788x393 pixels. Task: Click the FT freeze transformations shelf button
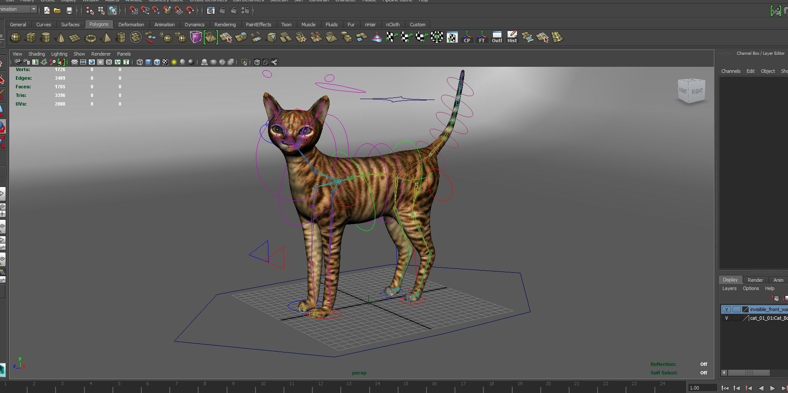tap(482, 37)
